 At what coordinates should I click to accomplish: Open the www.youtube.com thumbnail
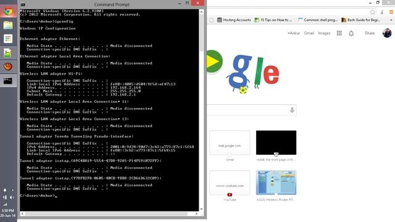(230, 183)
